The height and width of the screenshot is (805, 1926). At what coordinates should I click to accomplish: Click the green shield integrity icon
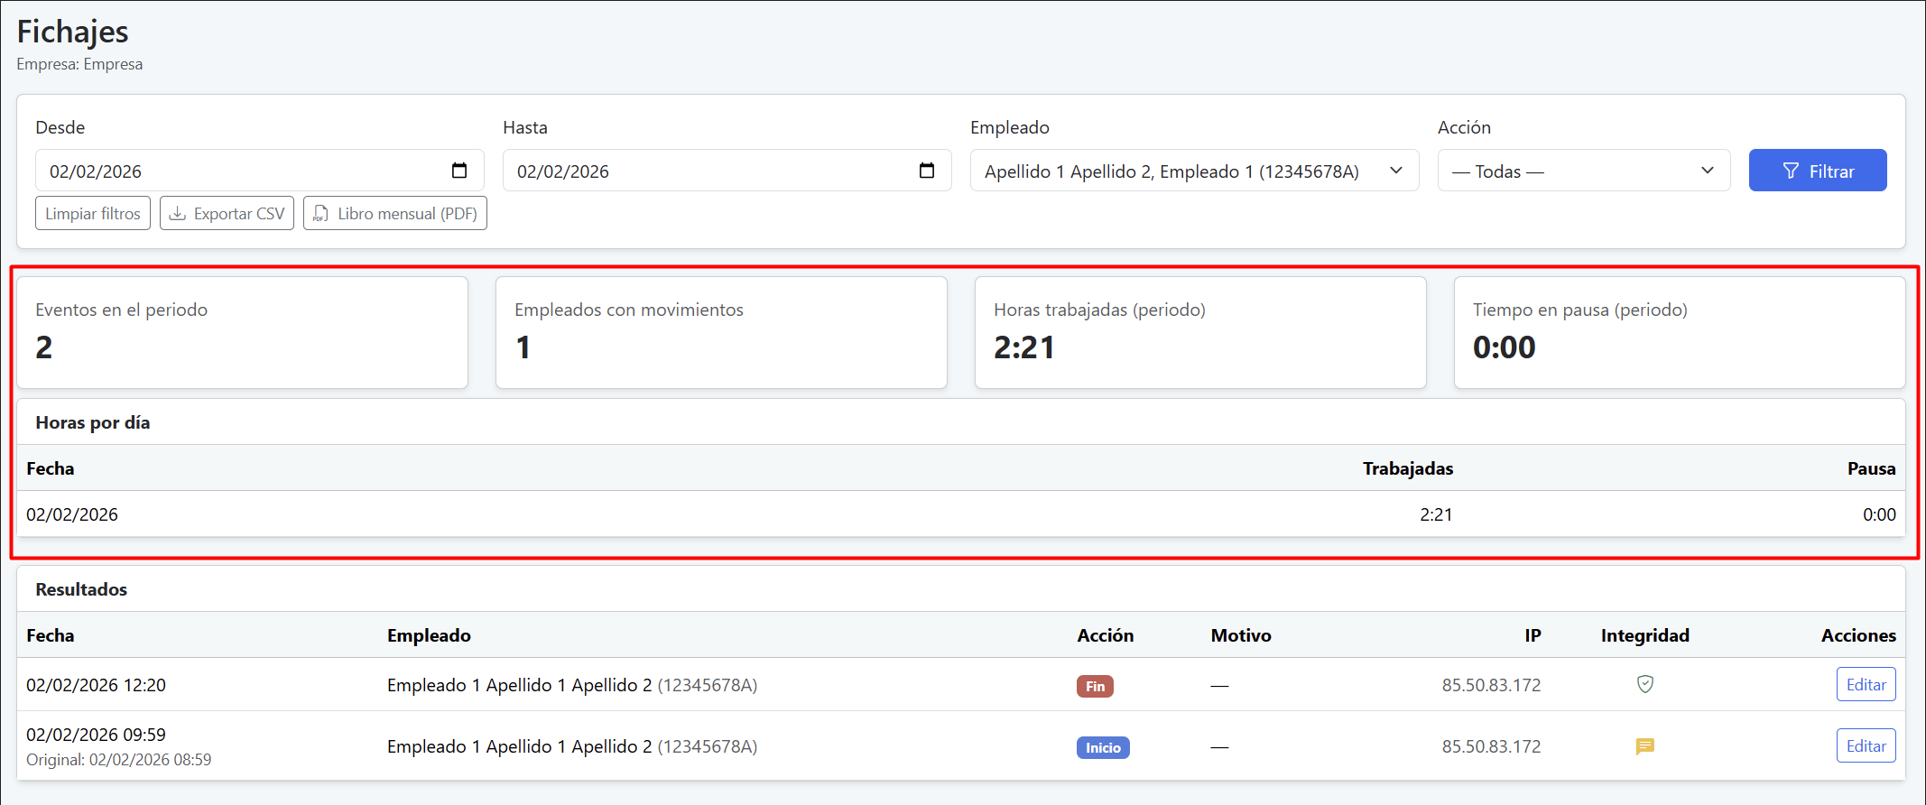(1644, 684)
